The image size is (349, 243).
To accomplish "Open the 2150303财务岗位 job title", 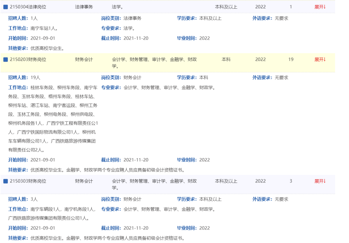I will click(x=28, y=181).
